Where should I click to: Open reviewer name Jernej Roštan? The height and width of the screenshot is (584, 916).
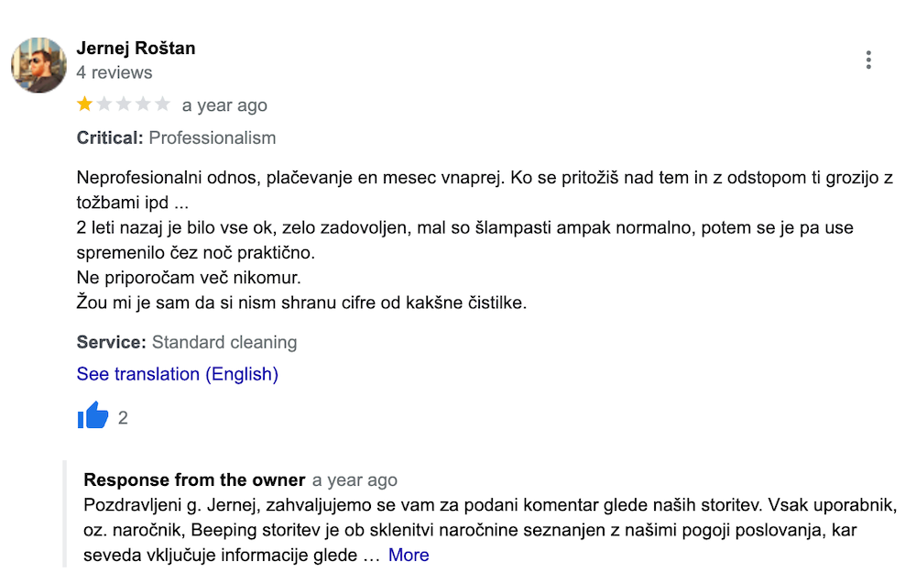click(x=136, y=49)
